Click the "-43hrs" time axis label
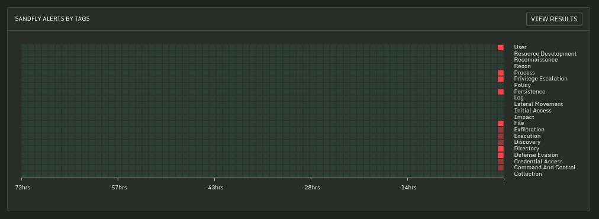 click(214, 188)
